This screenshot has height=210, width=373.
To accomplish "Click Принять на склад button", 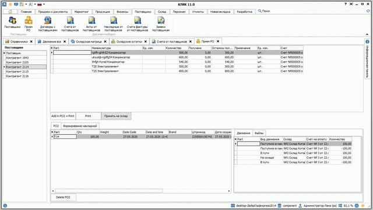I will click(x=116, y=116).
